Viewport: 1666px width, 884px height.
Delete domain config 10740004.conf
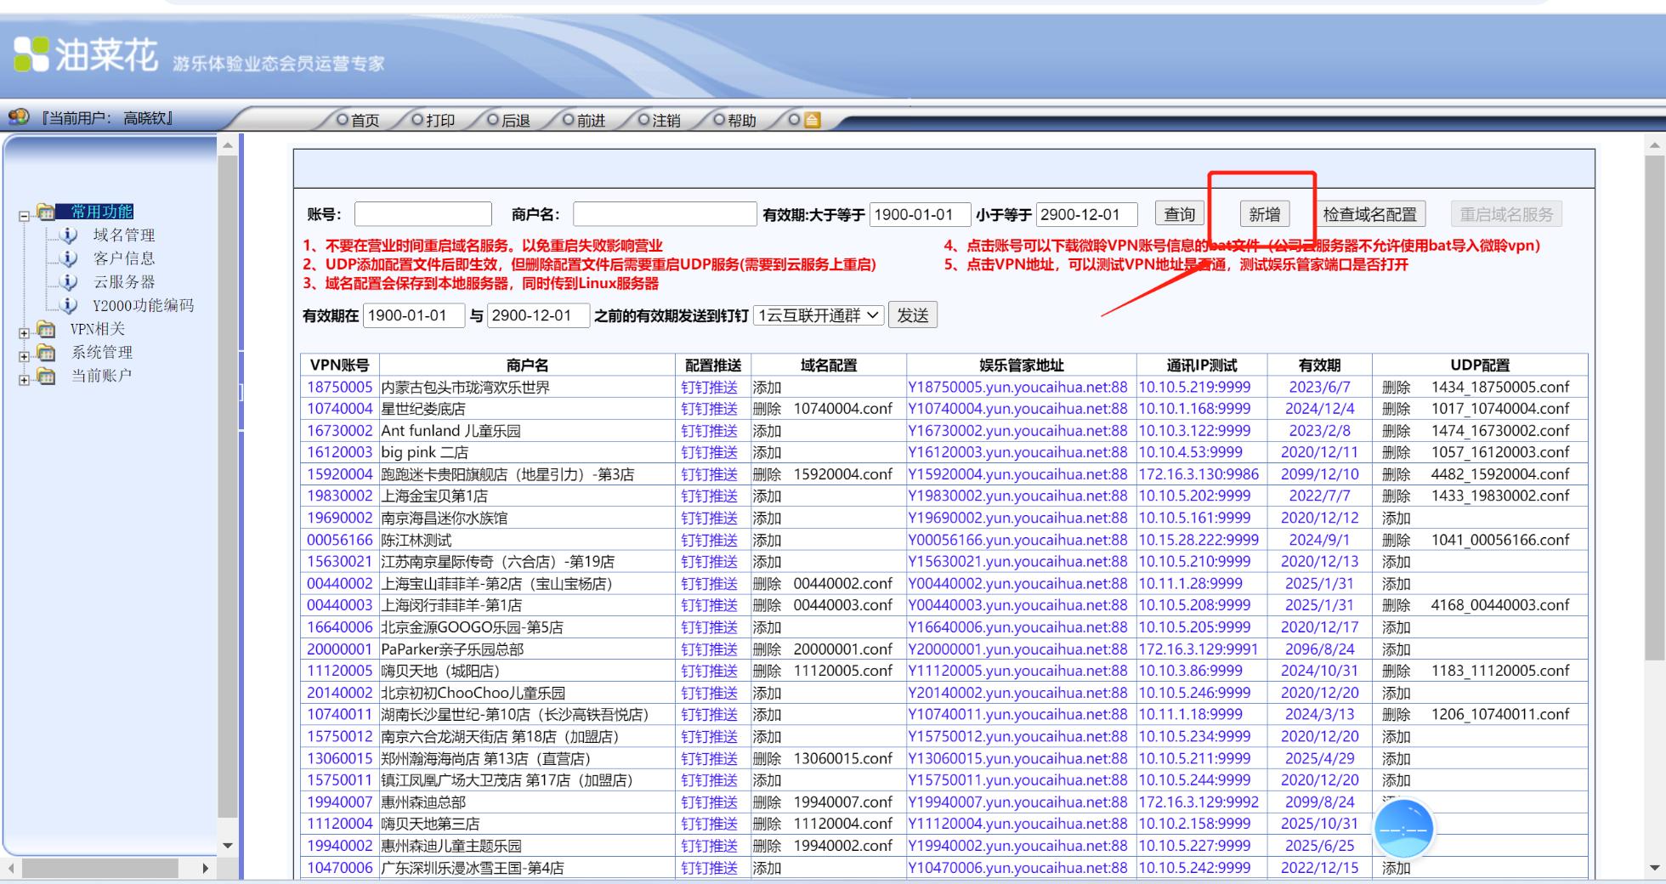click(767, 409)
